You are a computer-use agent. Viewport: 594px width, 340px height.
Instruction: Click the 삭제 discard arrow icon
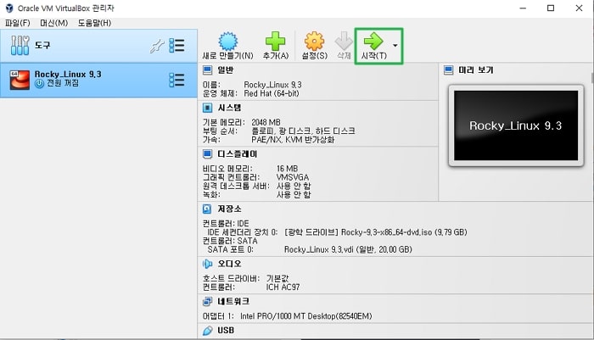pos(344,41)
